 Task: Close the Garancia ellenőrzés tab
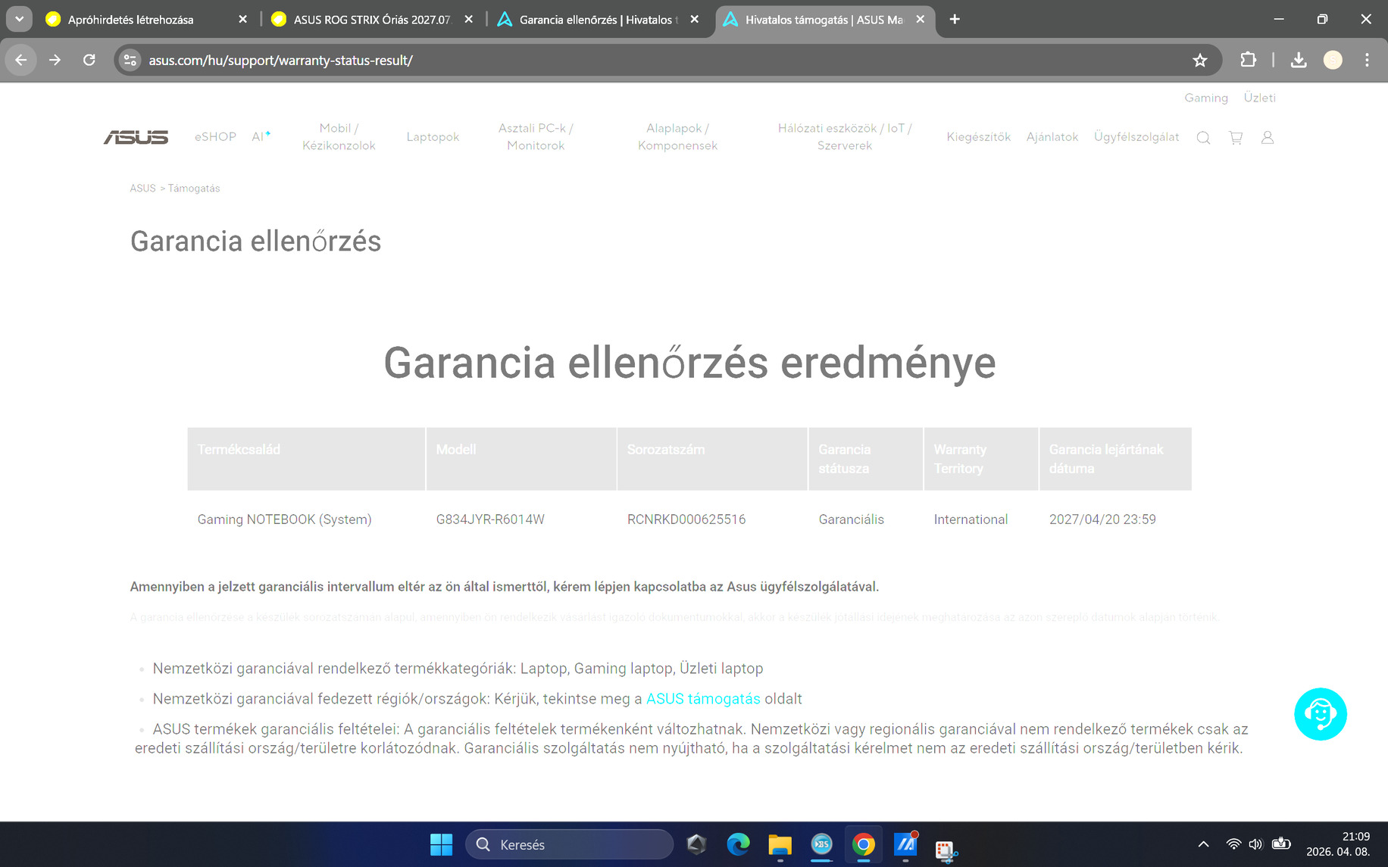694,19
